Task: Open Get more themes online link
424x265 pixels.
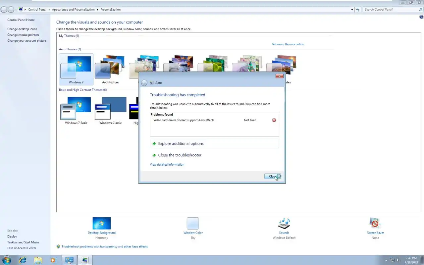Action: 288,44
